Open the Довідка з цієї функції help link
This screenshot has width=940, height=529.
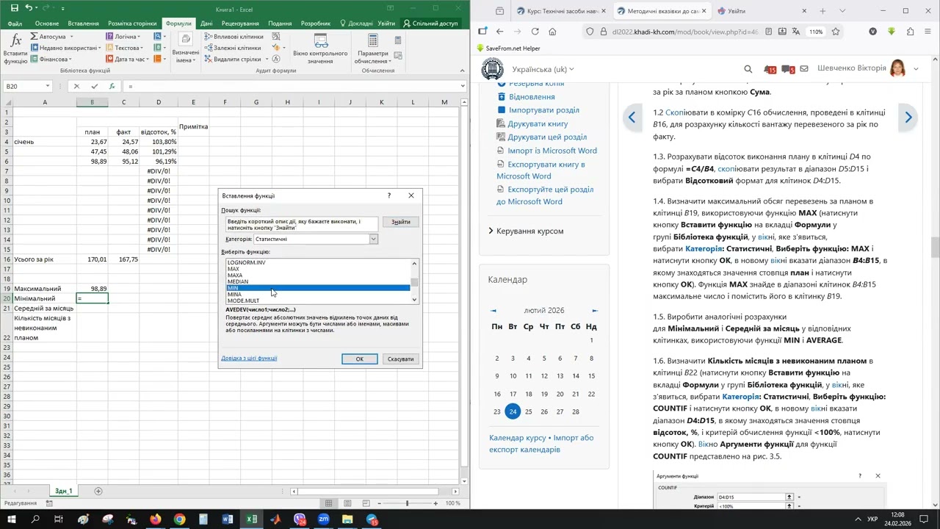249,359
